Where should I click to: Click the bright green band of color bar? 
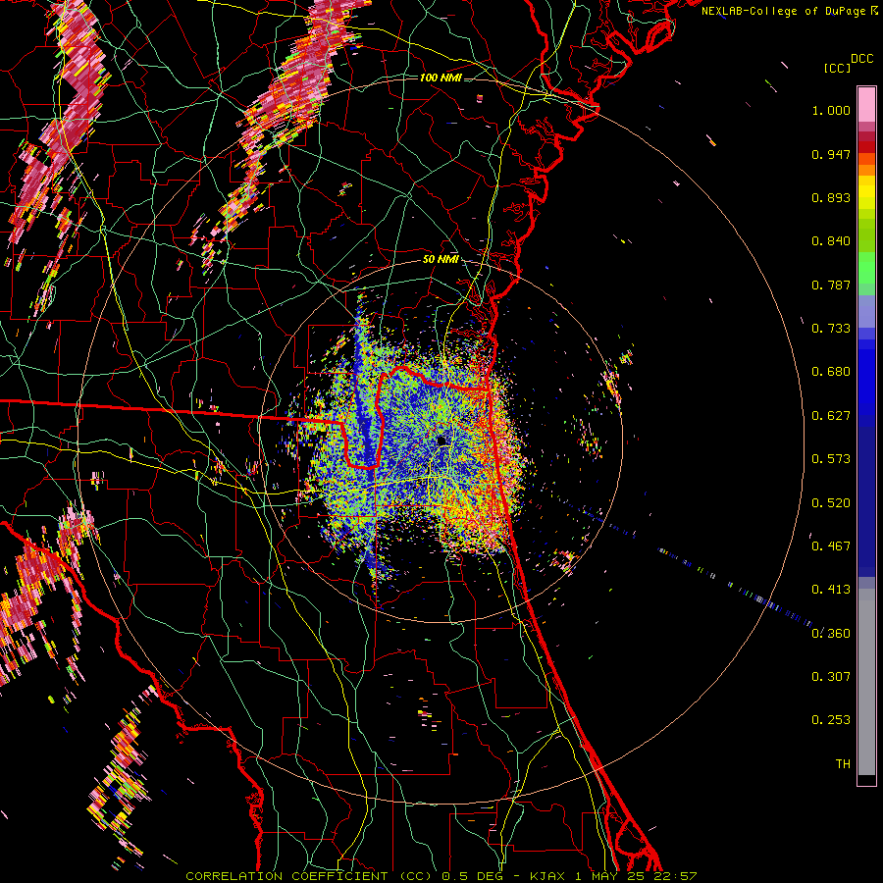[x=866, y=268]
